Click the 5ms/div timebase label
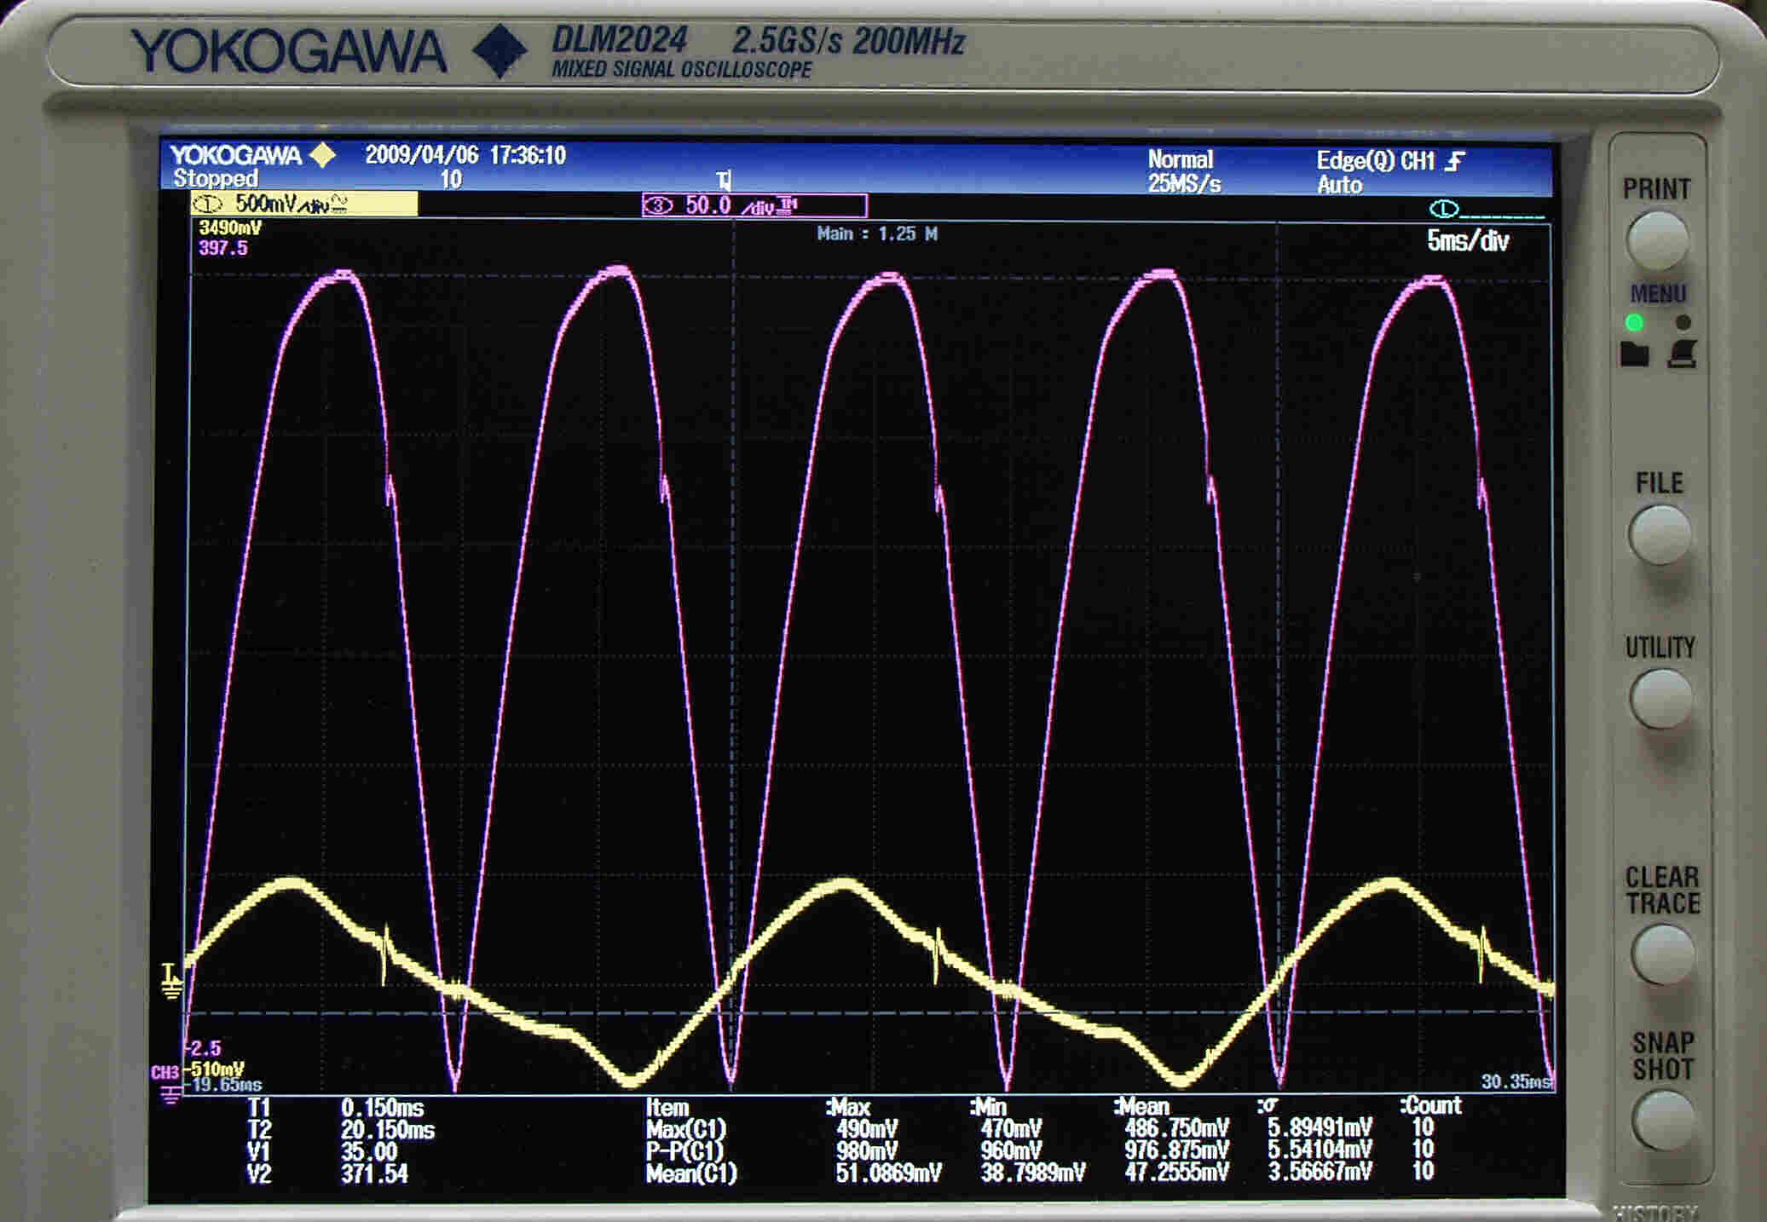Screen dimensions: 1767x1222 point(1468,241)
